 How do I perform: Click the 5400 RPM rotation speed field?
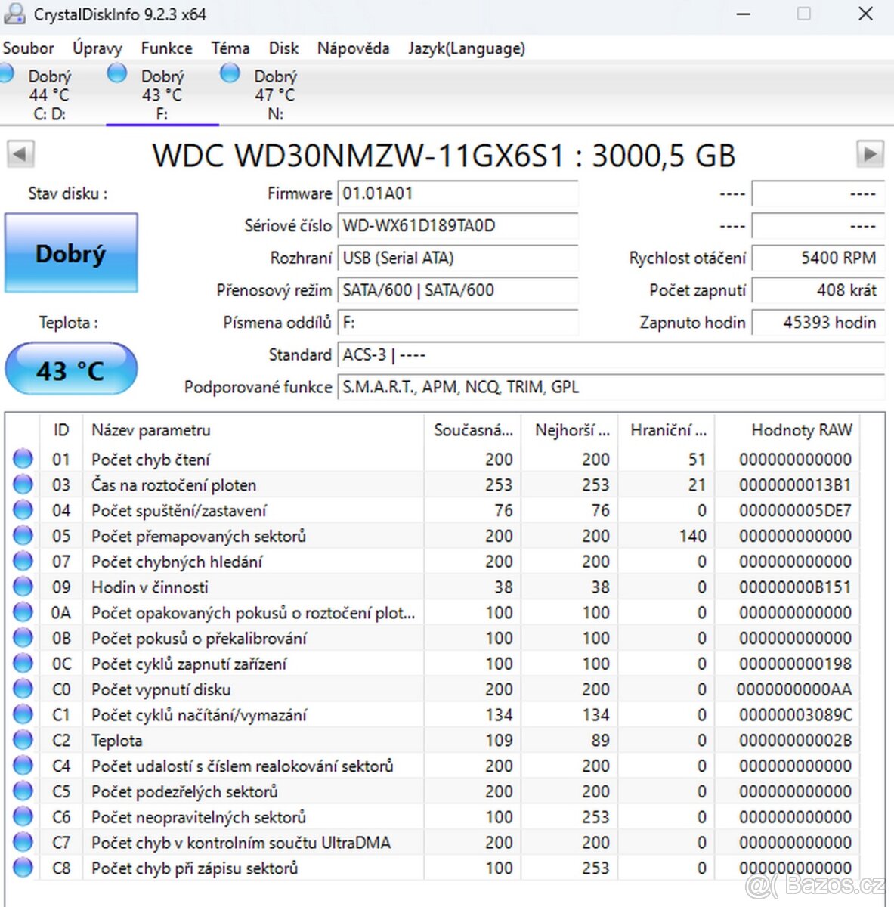818,258
